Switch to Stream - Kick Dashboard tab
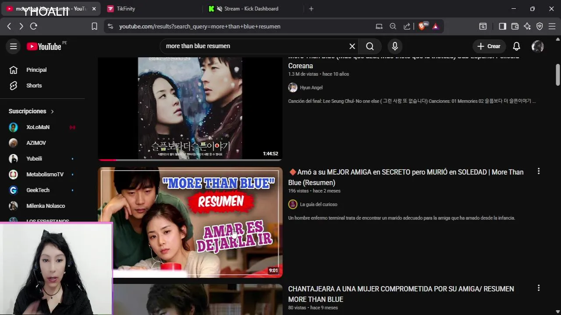561x315 pixels. 251,9
